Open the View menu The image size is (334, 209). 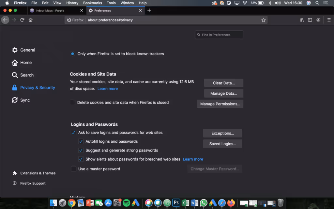(x=57, y=3)
